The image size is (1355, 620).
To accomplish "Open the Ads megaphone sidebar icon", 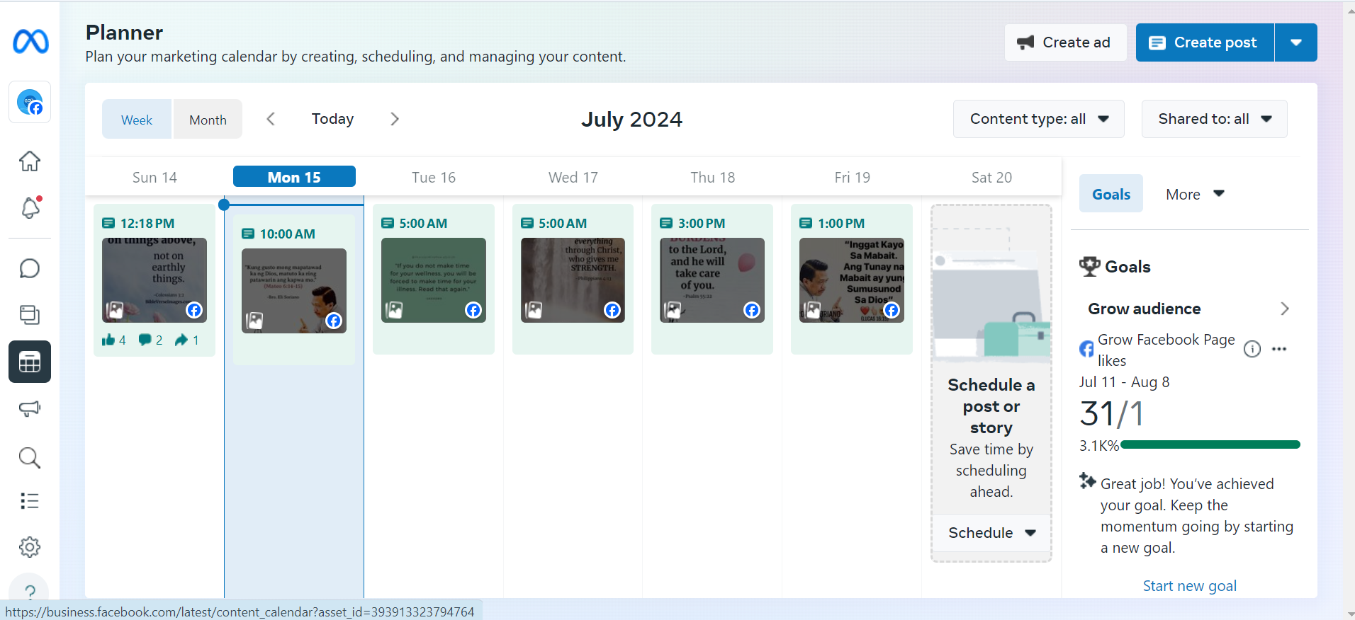I will click(30, 408).
